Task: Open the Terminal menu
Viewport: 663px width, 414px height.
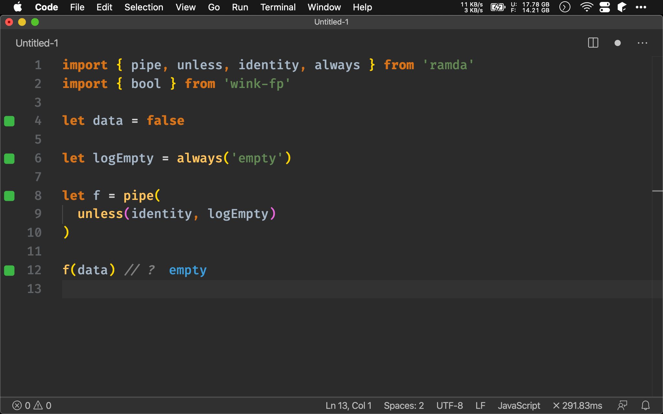Action: click(278, 7)
